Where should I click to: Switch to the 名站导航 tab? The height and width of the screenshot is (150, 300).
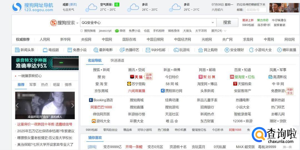[95, 61]
